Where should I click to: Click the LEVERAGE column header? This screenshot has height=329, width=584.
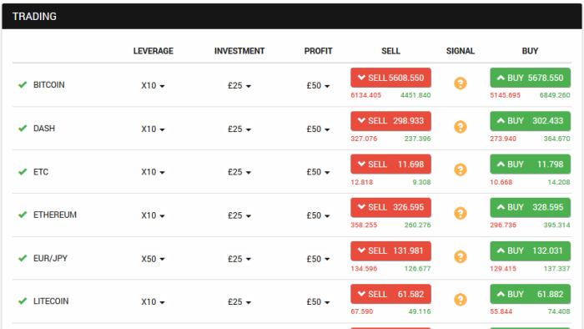pyautogui.click(x=153, y=51)
